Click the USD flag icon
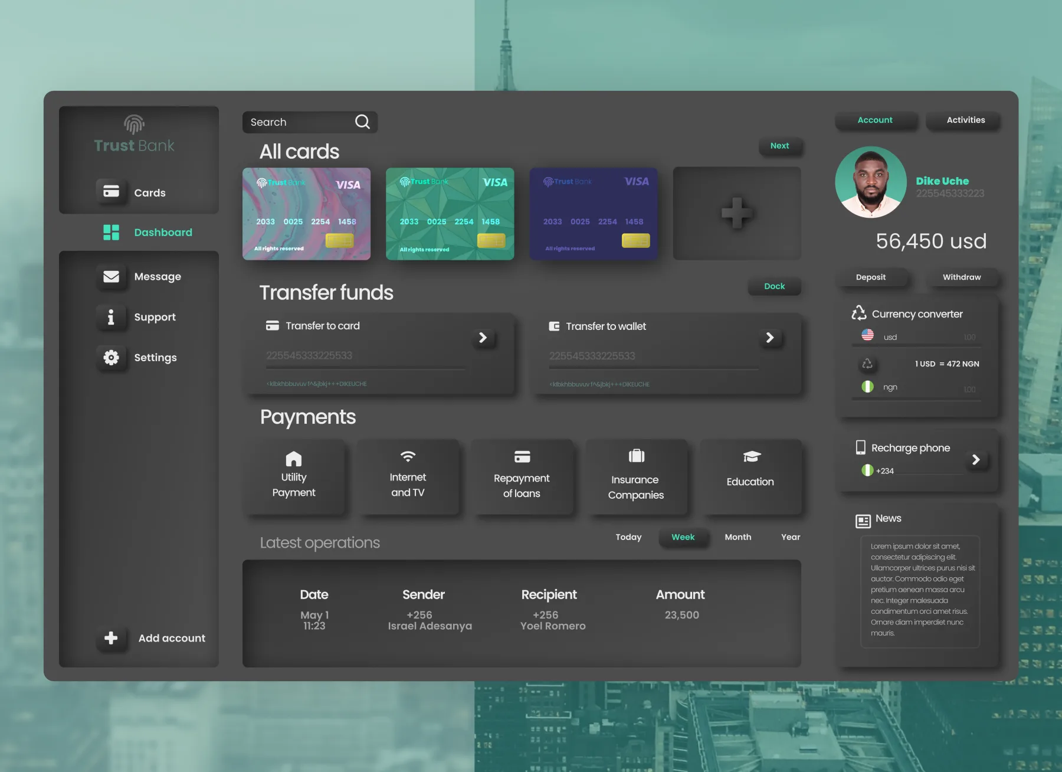Image resolution: width=1062 pixels, height=772 pixels. pos(867,335)
